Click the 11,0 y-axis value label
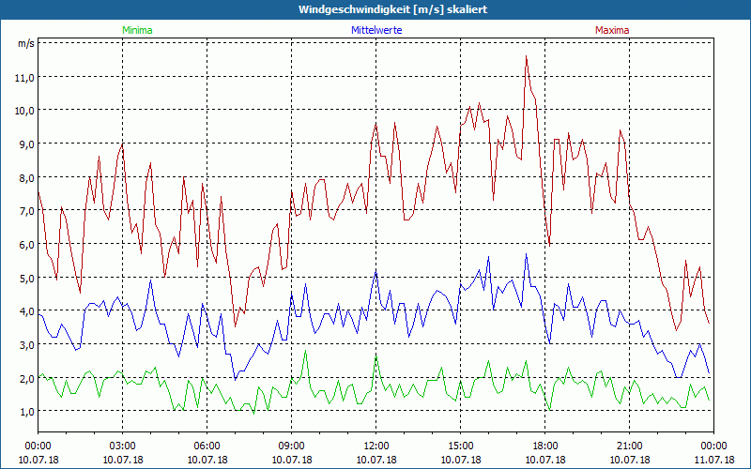Viewport: 751px width, 469px height. pos(24,77)
